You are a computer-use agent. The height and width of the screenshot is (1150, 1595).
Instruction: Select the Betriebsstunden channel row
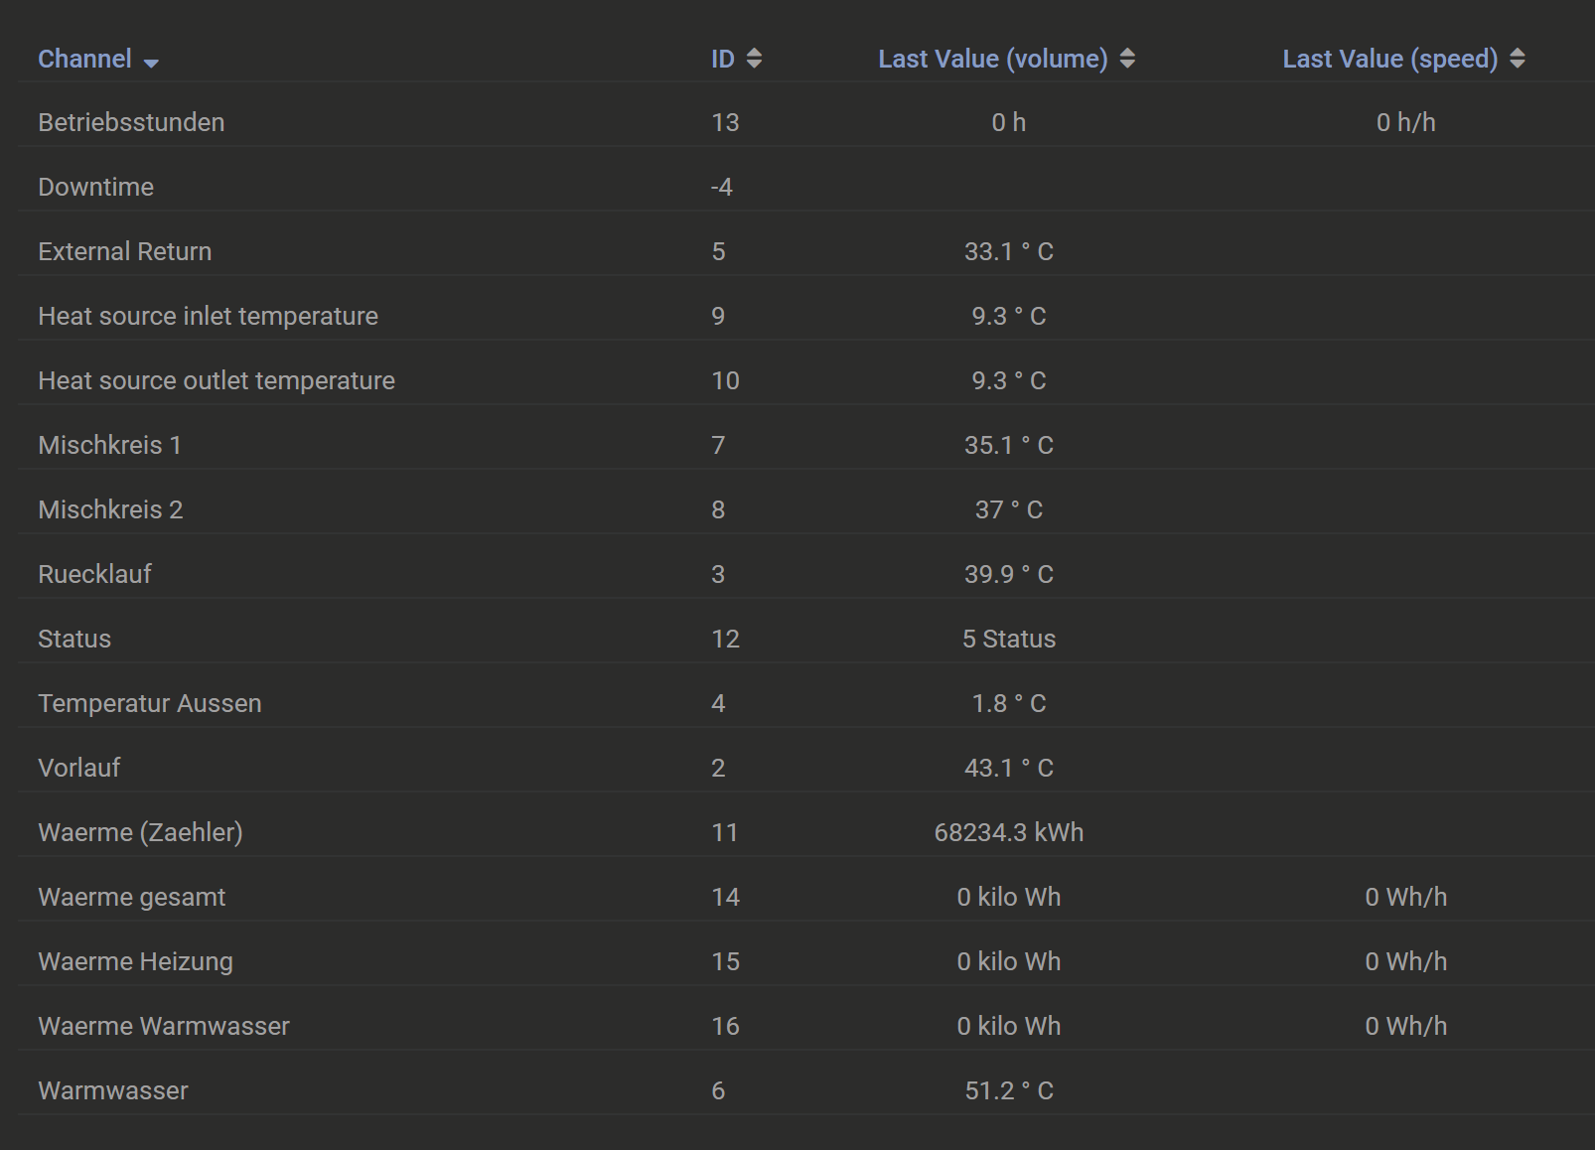[131, 122]
